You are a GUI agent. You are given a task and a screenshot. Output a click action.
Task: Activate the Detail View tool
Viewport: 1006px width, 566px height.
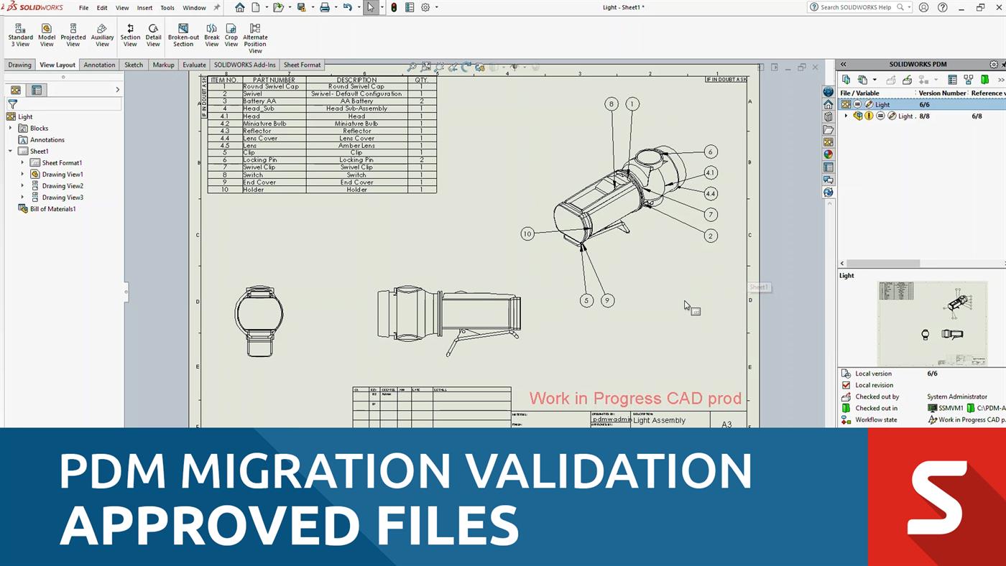tap(153, 32)
